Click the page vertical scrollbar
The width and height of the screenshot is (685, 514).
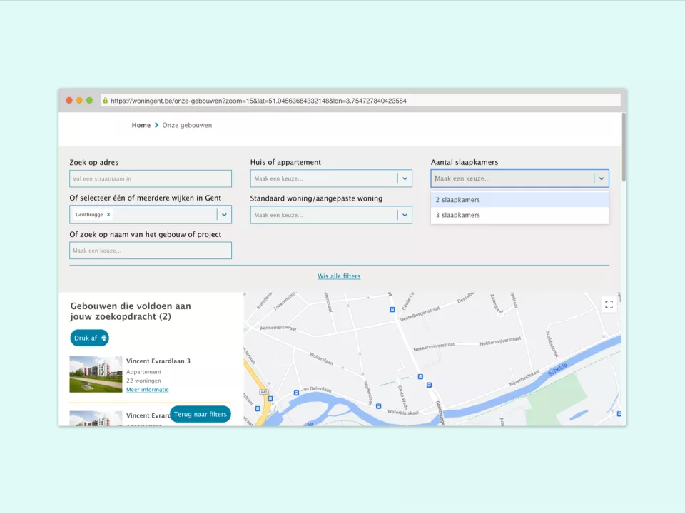[x=624, y=147]
